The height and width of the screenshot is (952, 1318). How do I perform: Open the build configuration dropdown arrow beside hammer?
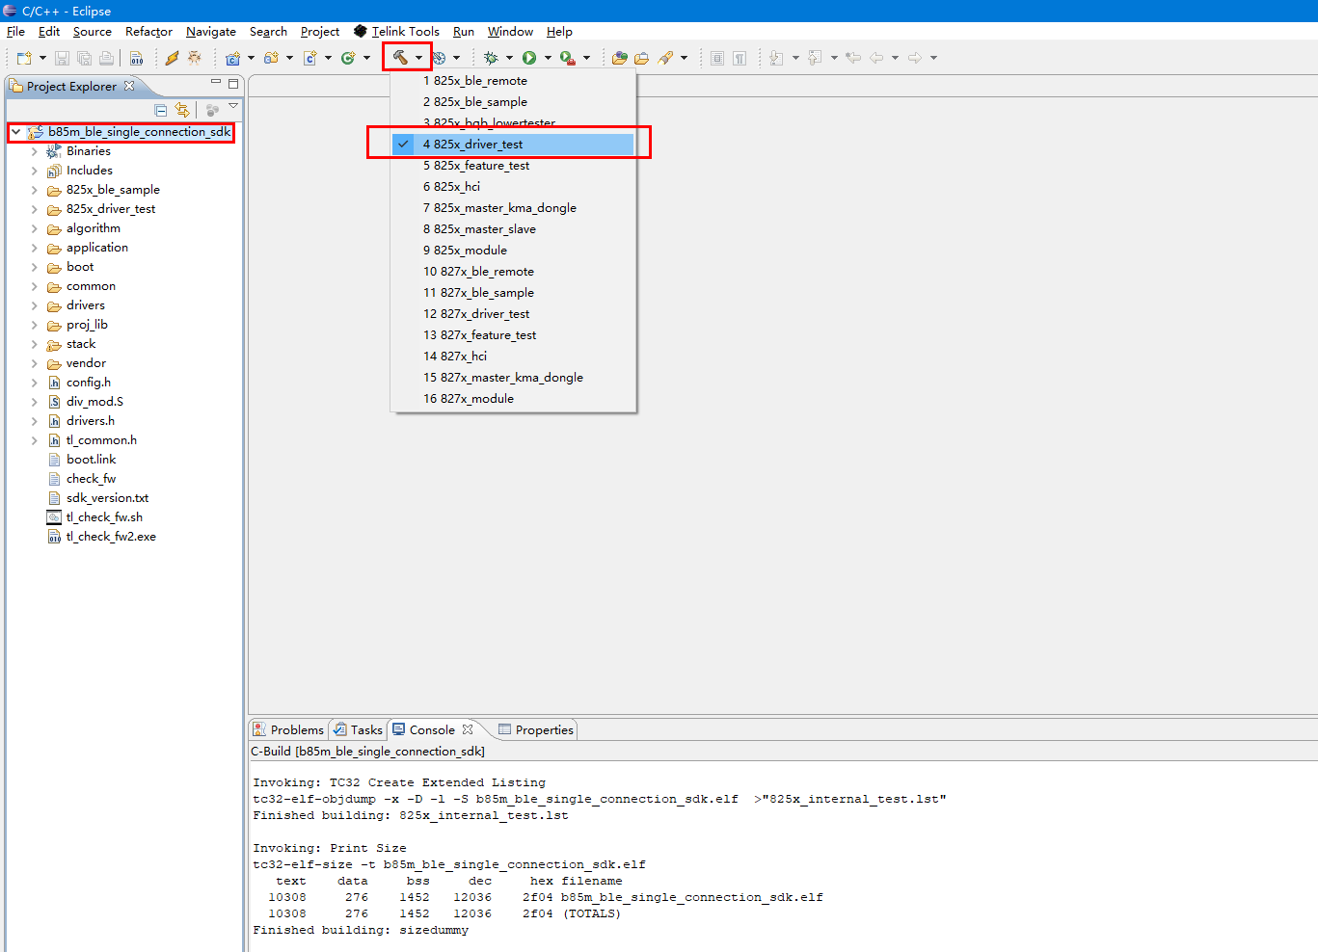tap(418, 58)
